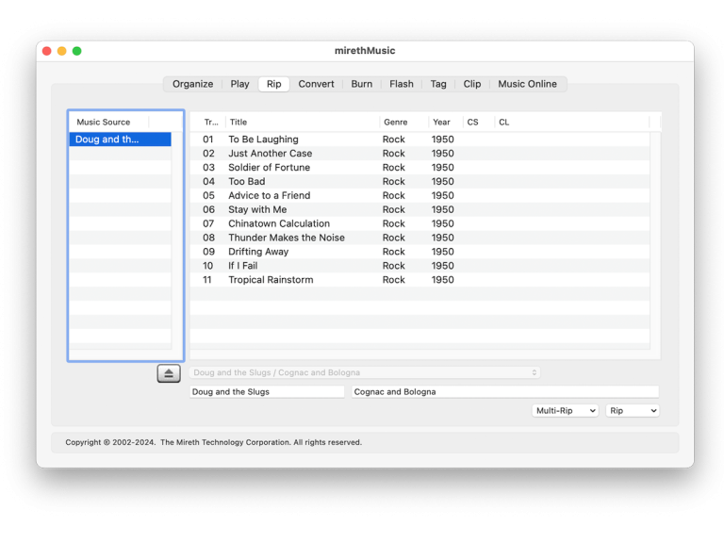Open the Music Online tab
The height and width of the screenshot is (543, 724).
527,84
